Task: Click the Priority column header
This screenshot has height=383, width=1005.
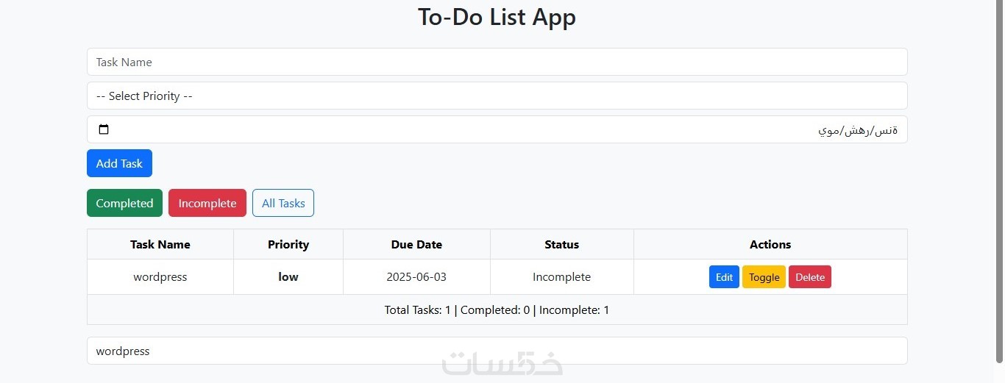Action: (x=288, y=245)
